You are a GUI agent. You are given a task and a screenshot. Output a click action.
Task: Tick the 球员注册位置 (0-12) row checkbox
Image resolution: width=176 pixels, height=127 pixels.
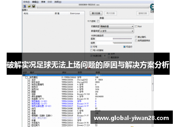coord(29,106)
